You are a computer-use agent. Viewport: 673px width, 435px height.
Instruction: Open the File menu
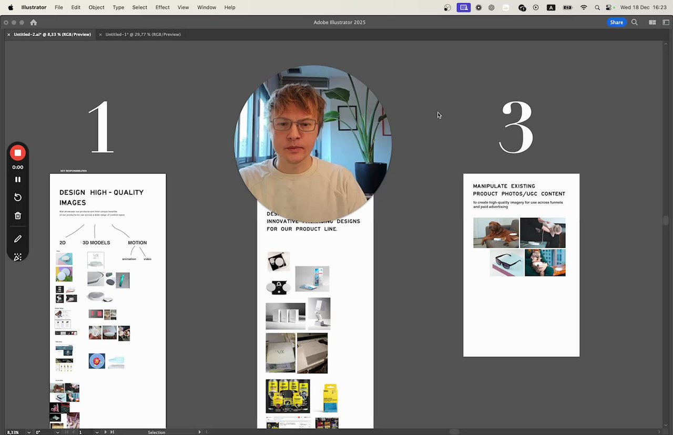[59, 7]
